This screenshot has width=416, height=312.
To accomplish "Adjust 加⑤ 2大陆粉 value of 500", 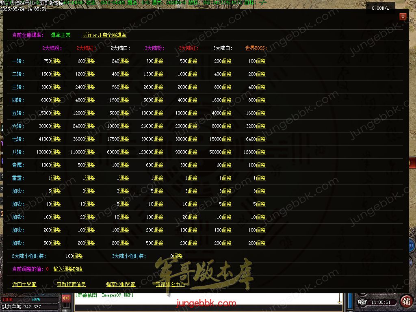I will click(56, 243).
